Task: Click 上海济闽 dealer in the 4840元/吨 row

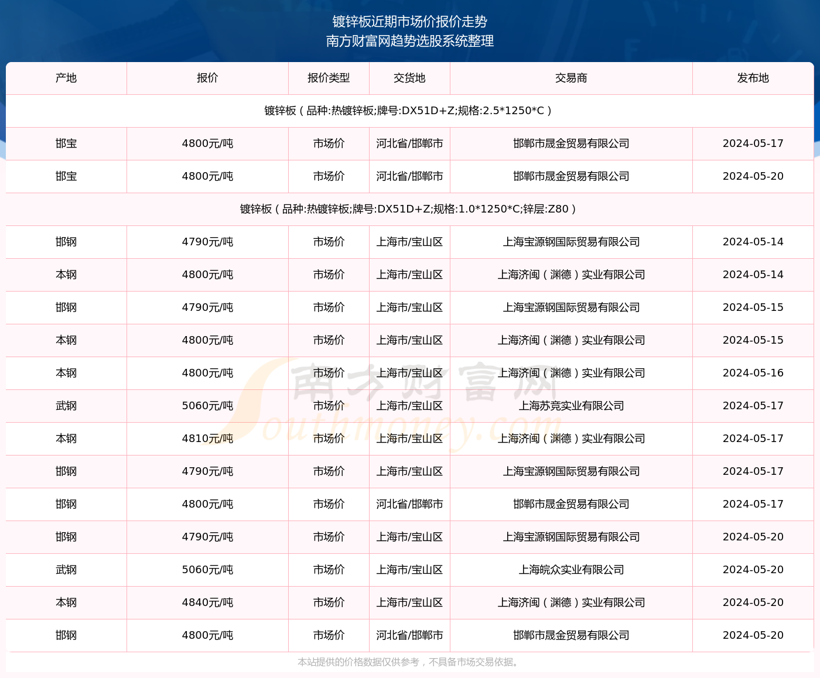Action: click(x=571, y=602)
